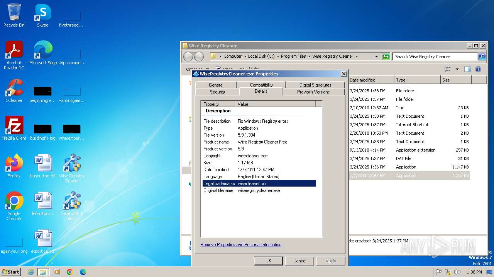The width and height of the screenshot is (494, 277).
Task: Open Acrobat Reader DC desktop icon
Action: (14, 55)
